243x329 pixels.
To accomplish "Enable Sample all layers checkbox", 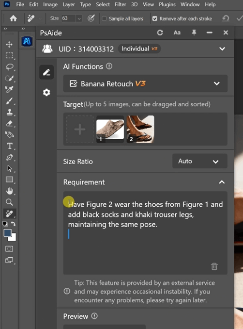I will click(x=104, y=18).
